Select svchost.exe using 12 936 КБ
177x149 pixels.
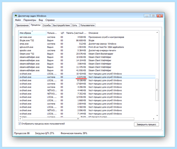click(x=87, y=97)
